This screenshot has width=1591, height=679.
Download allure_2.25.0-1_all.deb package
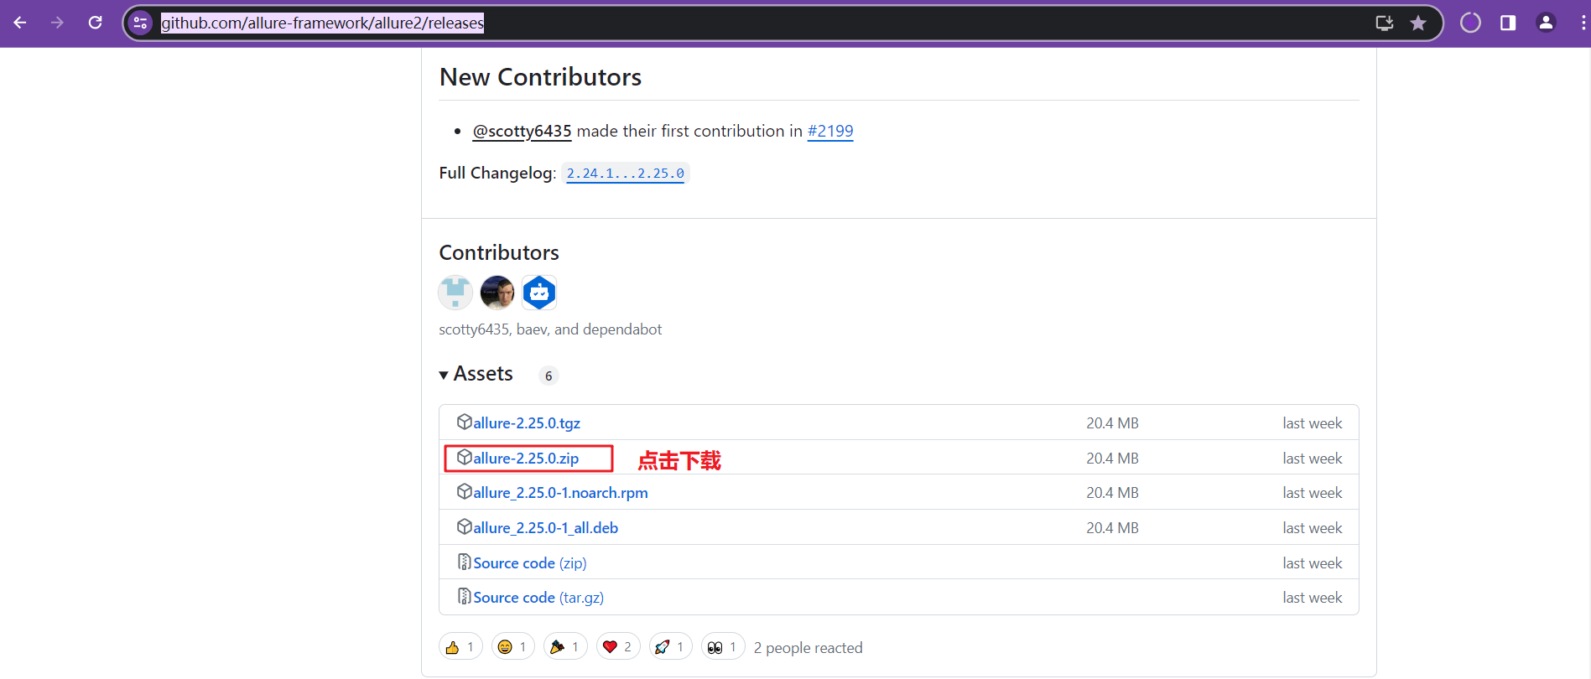point(545,528)
